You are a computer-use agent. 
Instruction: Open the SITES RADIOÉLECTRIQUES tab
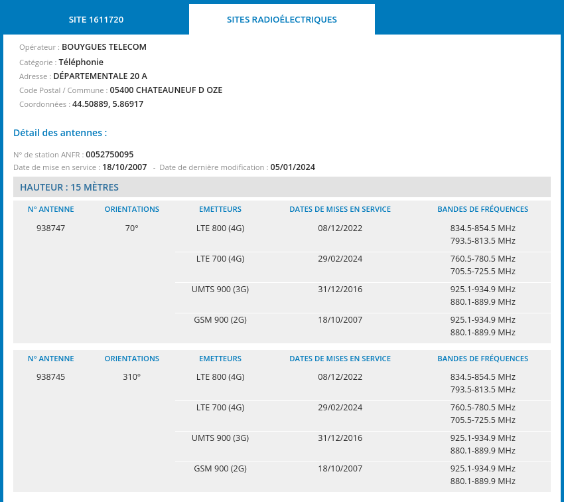tap(281, 19)
